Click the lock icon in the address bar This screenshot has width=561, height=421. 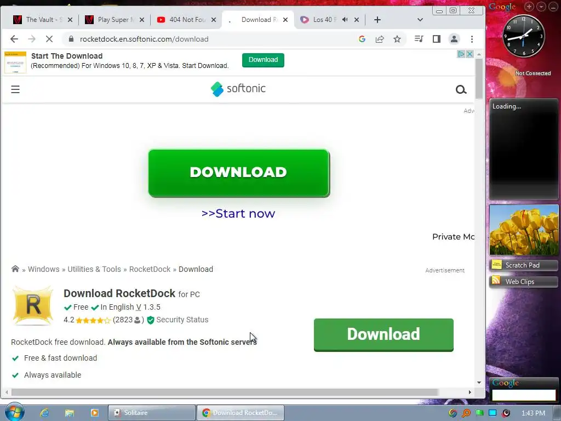pos(71,39)
